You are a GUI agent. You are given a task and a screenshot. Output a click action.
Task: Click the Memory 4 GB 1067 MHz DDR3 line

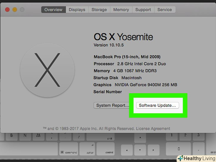[x=125, y=71]
